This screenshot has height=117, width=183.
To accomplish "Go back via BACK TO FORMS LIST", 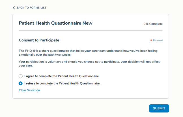I will pyautogui.click(x=31, y=8).
